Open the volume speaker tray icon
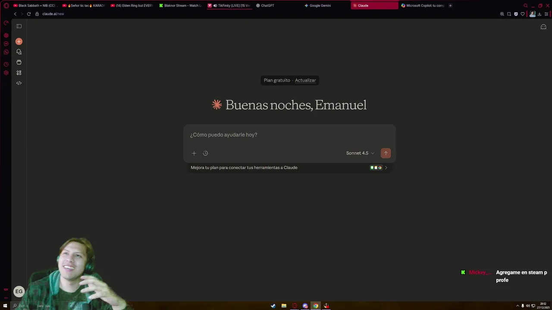Viewport: 552px width, 310px height. (528, 306)
